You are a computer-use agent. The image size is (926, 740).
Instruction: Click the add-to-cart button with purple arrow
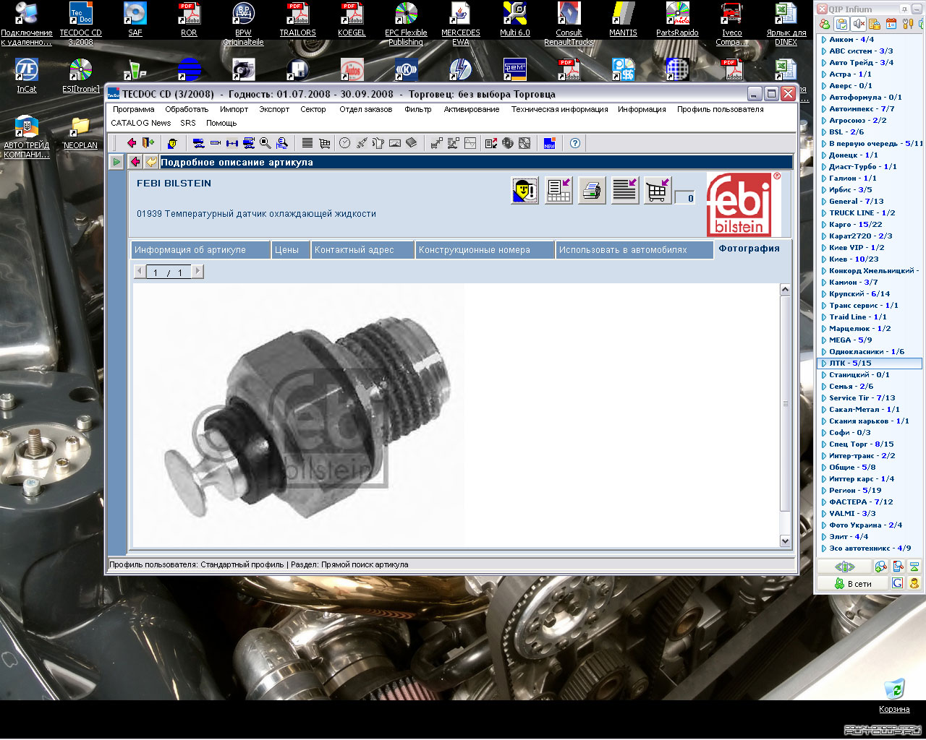click(658, 190)
